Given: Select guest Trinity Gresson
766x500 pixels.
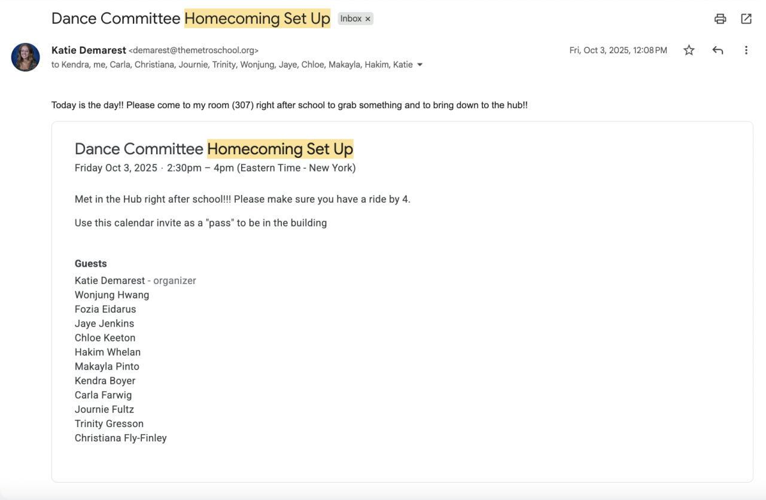Looking at the screenshot, I should point(109,423).
